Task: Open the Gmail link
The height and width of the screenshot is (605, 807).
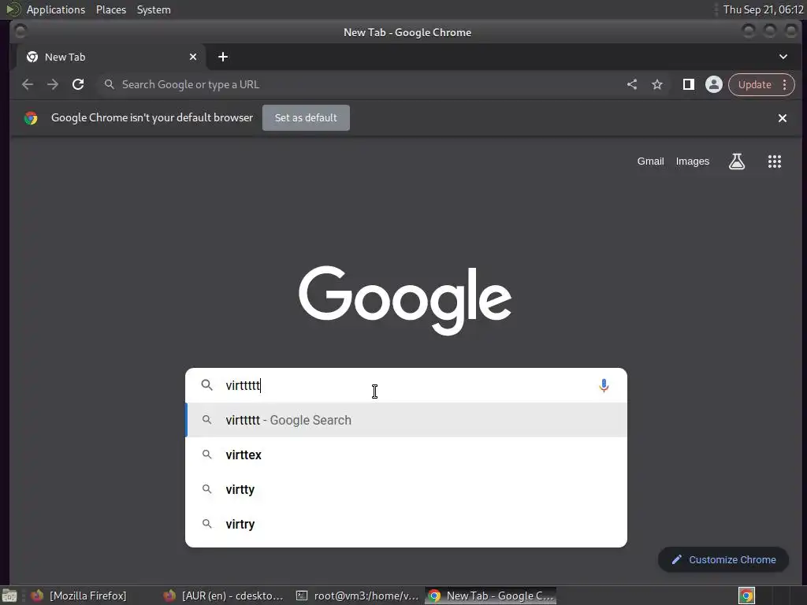Action: coord(650,161)
